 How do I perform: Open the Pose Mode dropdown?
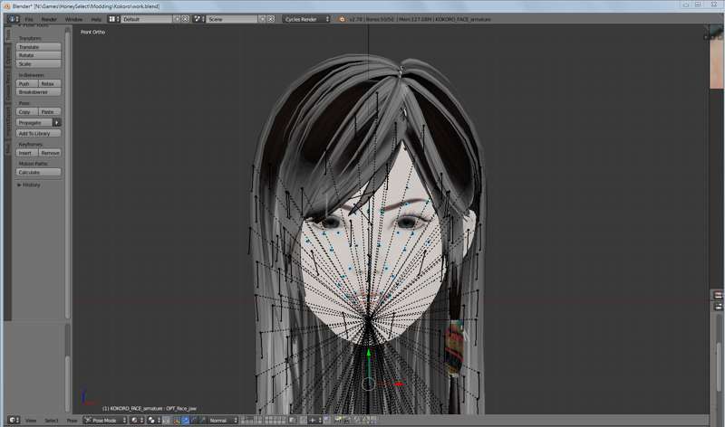coord(105,420)
